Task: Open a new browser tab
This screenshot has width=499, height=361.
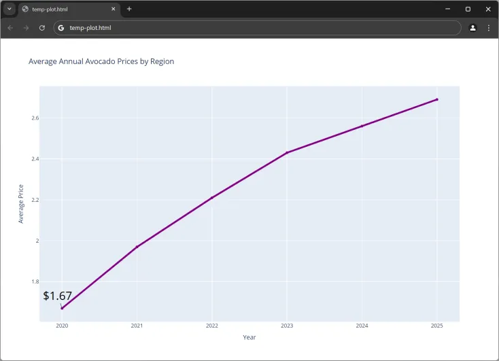Action: coord(129,9)
